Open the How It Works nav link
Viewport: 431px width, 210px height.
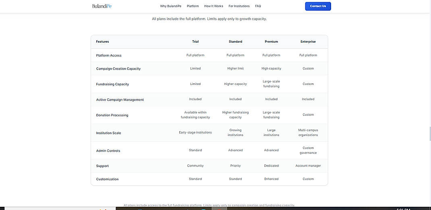[213, 6]
